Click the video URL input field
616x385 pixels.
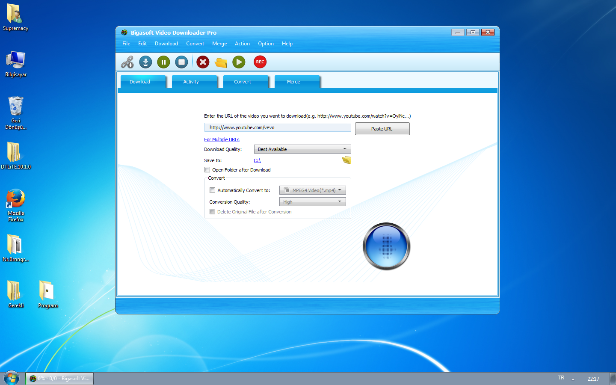pyautogui.click(x=278, y=127)
